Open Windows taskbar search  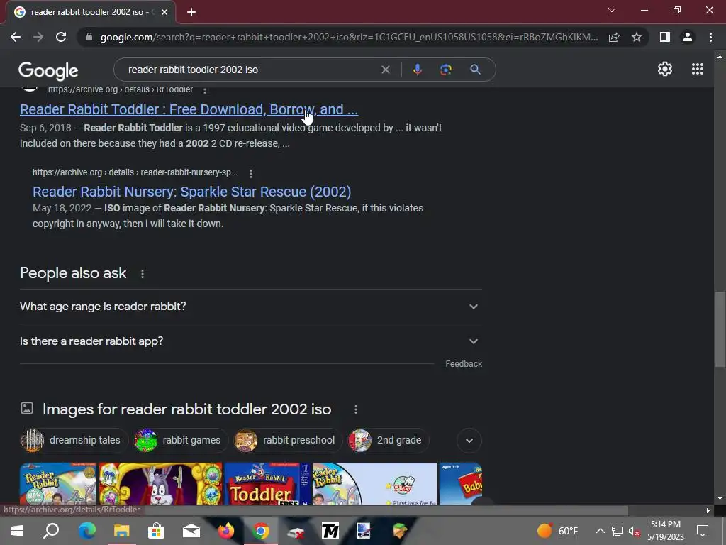(51, 531)
